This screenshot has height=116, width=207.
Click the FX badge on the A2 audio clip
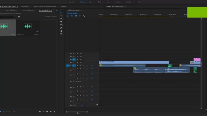point(135,68)
